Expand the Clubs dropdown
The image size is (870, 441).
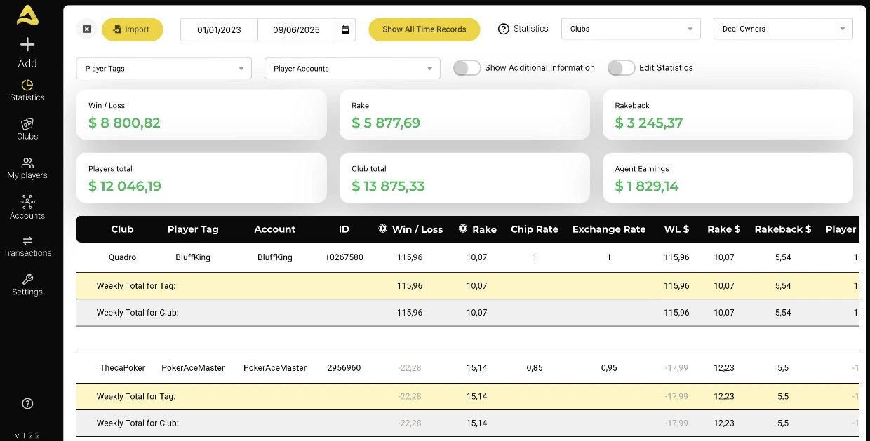(x=631, y=29)
